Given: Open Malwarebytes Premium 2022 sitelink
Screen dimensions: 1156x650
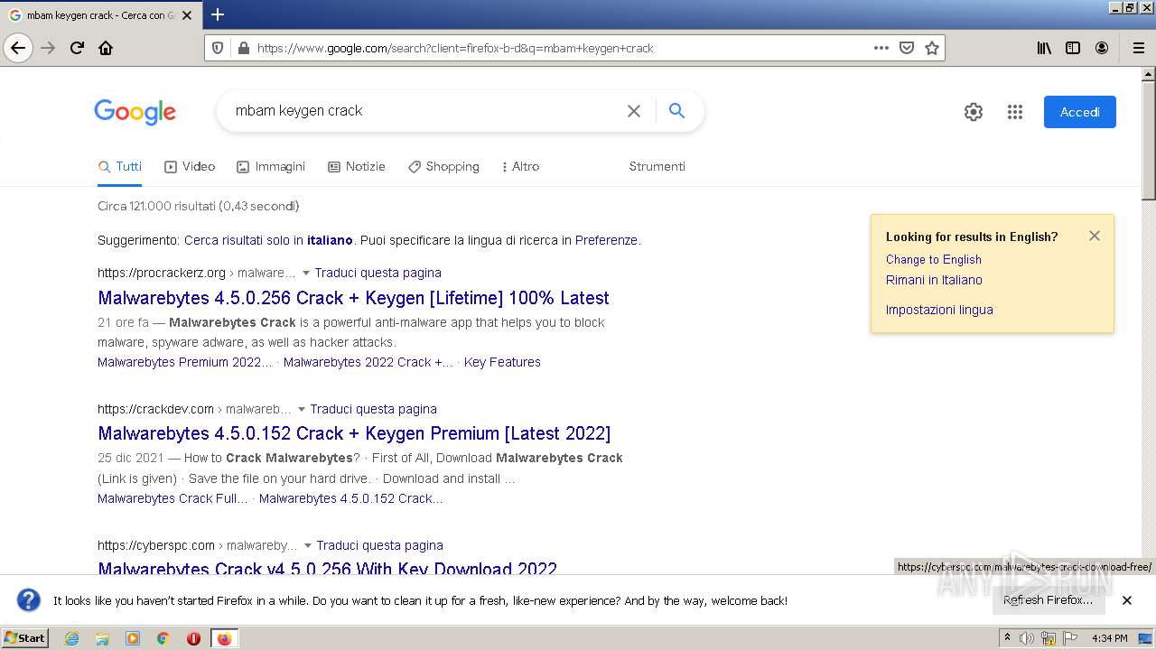Looking at the screenshot, I should tap(185, 363).
